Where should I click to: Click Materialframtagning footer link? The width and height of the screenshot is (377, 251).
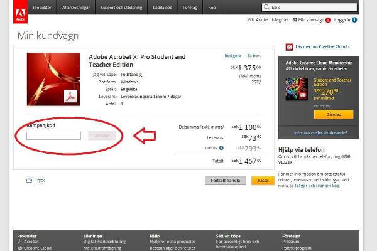pyautogui.click(x=102, y=248)
